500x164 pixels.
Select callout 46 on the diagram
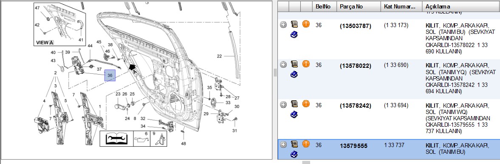(x=107, y=51)
